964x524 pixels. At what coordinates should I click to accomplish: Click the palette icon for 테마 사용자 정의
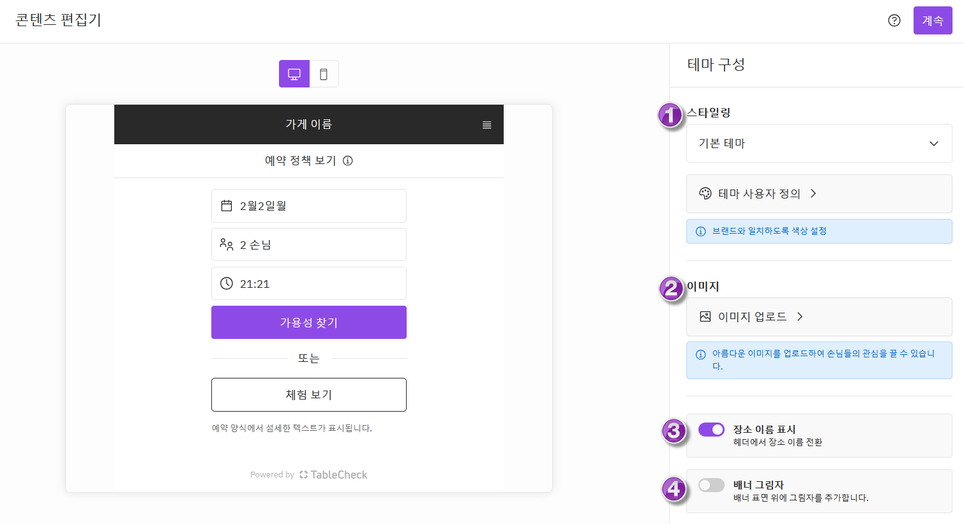coord(705,193)
